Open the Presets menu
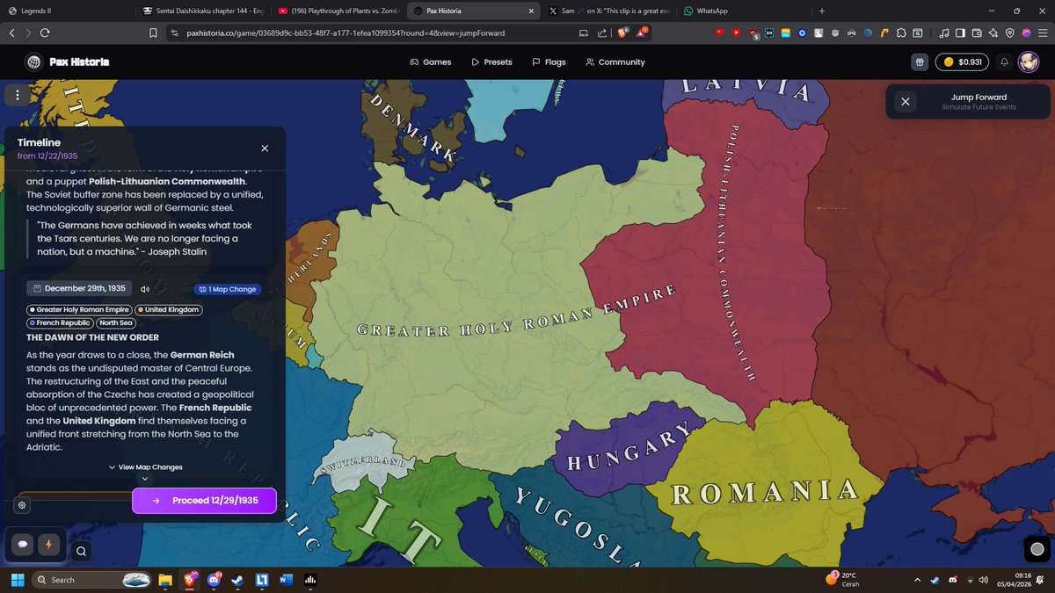Viewport: 1055px width, 593px height. tap(491, 62)
